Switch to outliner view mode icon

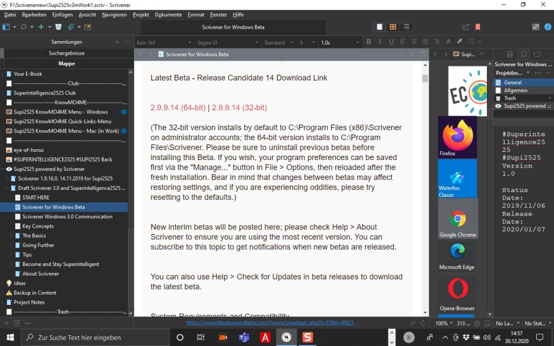pyautogui.click(x=406, y=27)
